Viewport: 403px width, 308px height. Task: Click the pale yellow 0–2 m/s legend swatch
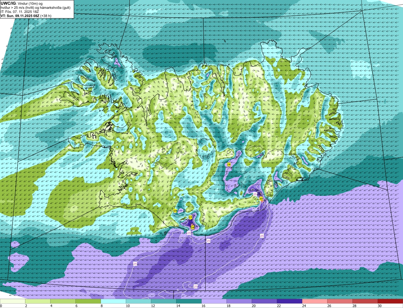click(13, 301)
